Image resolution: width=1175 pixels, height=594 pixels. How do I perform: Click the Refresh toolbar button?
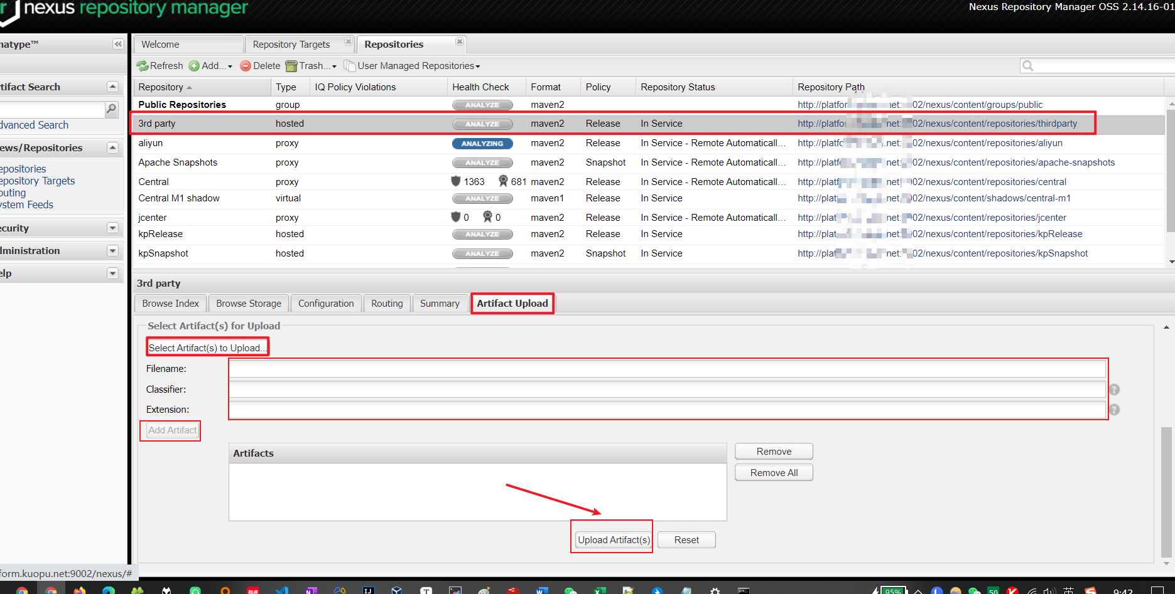[160, 66]
